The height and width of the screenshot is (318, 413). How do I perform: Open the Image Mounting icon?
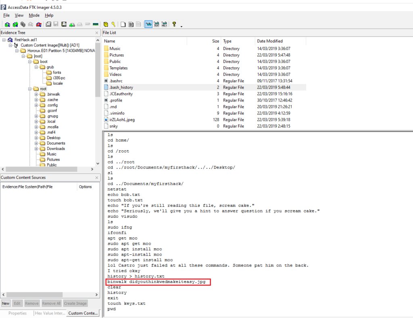pyautogui.click(x=23, y=24)
